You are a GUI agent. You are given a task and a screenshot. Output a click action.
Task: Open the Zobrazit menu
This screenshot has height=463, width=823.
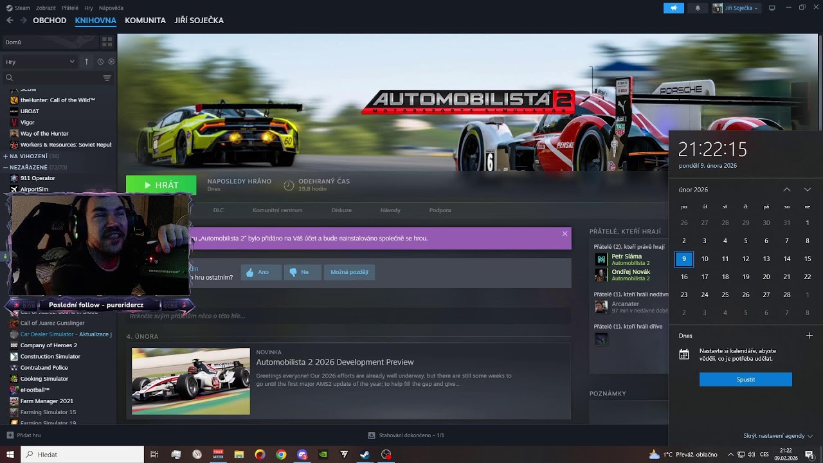pos(46,8)
